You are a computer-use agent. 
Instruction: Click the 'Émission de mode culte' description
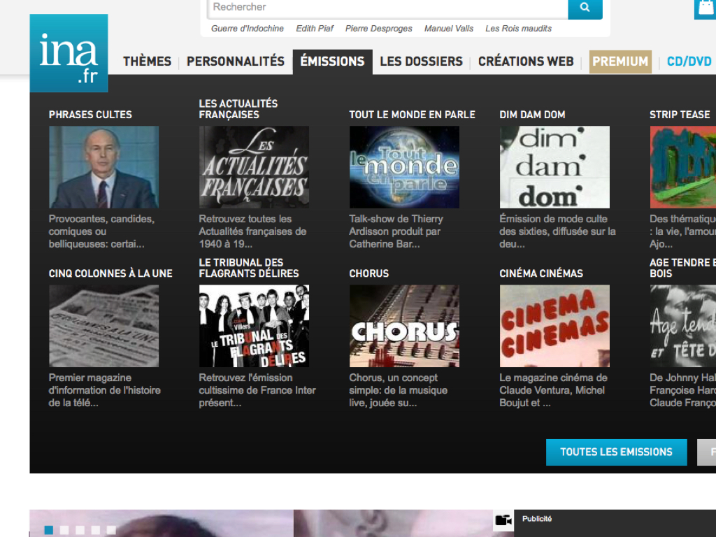pos(557,231)
